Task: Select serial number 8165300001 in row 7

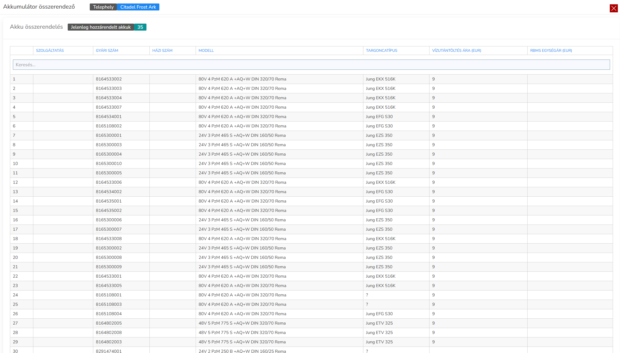Action: click(109, 135)
